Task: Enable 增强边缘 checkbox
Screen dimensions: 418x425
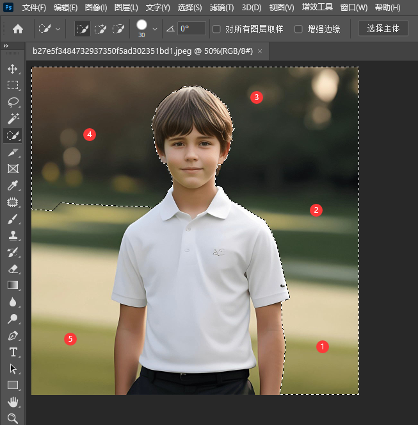Action: pos(298,29)
